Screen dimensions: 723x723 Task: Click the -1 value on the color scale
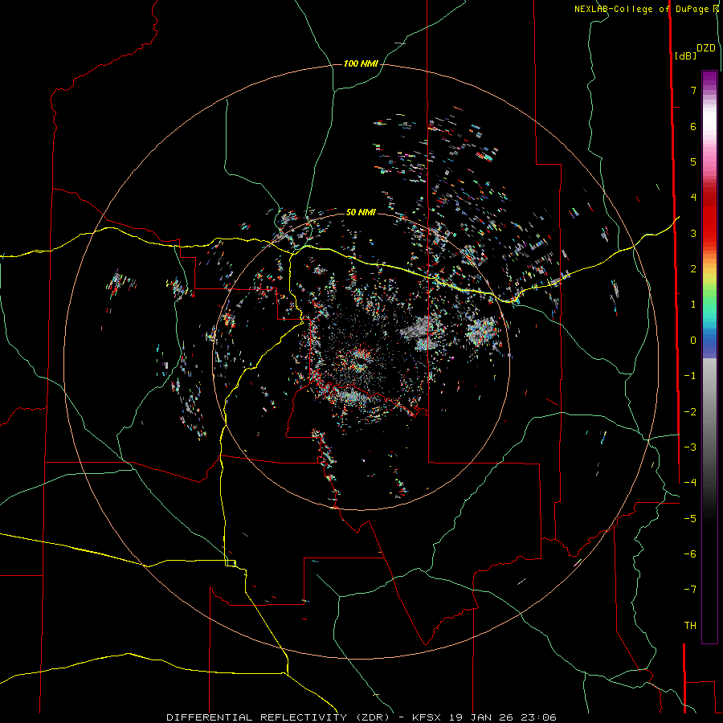pos(690,376)
